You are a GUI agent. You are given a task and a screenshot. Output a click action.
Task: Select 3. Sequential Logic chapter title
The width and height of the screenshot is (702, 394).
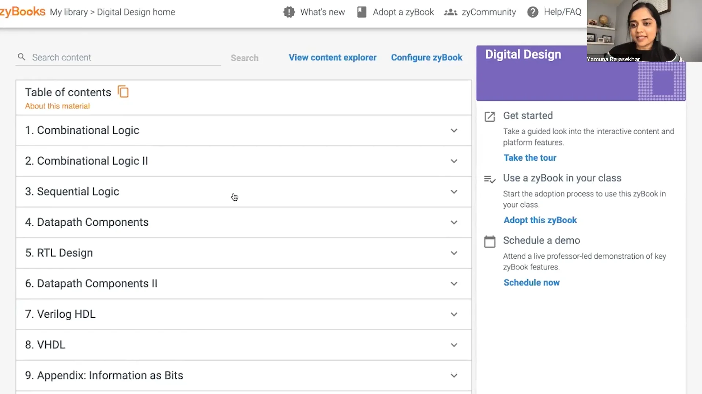[72, 192]
